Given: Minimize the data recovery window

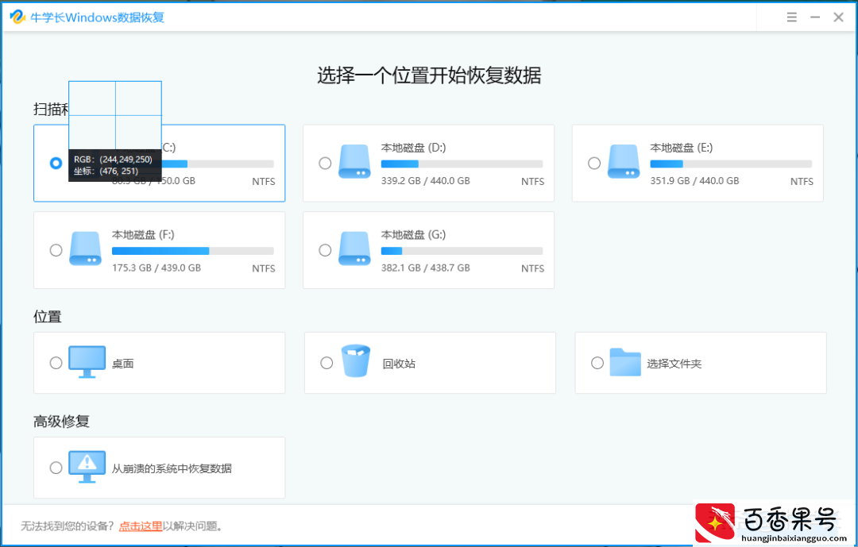Looking at the screenshot, I should (x=815, y=17).
